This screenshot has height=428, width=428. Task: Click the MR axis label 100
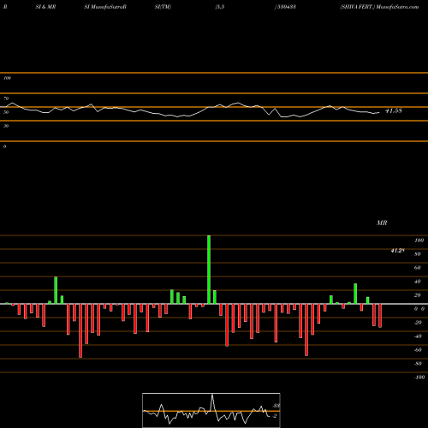pyautogui.click(x=419, y=241)
